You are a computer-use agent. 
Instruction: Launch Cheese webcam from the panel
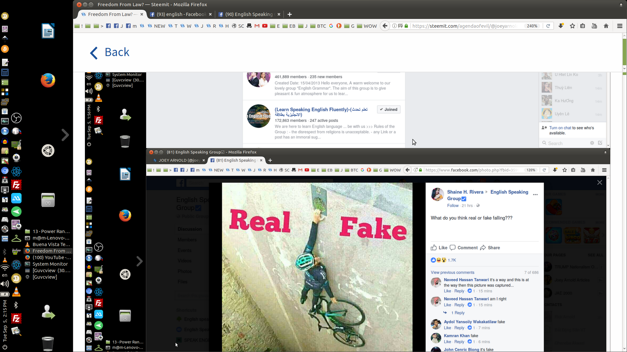(x=16, y=158)
